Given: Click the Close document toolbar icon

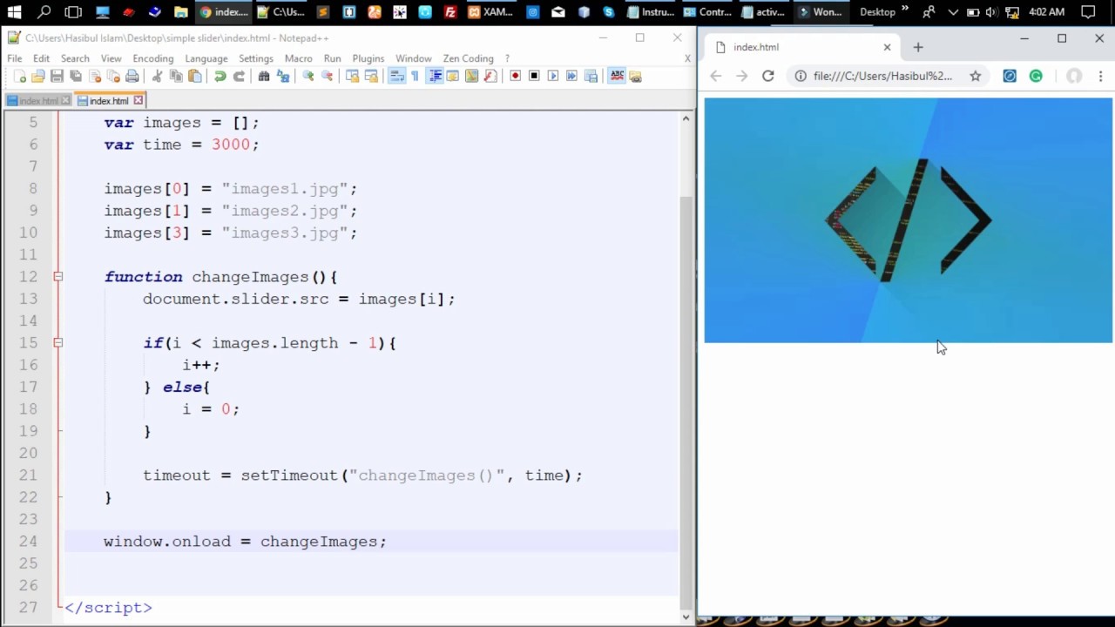Looking at the screenshot, I should coord(95,77).
